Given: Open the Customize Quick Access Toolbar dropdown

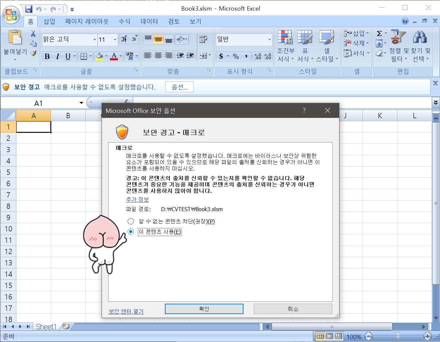Looking at the screenshot, I should click(72, 10).
